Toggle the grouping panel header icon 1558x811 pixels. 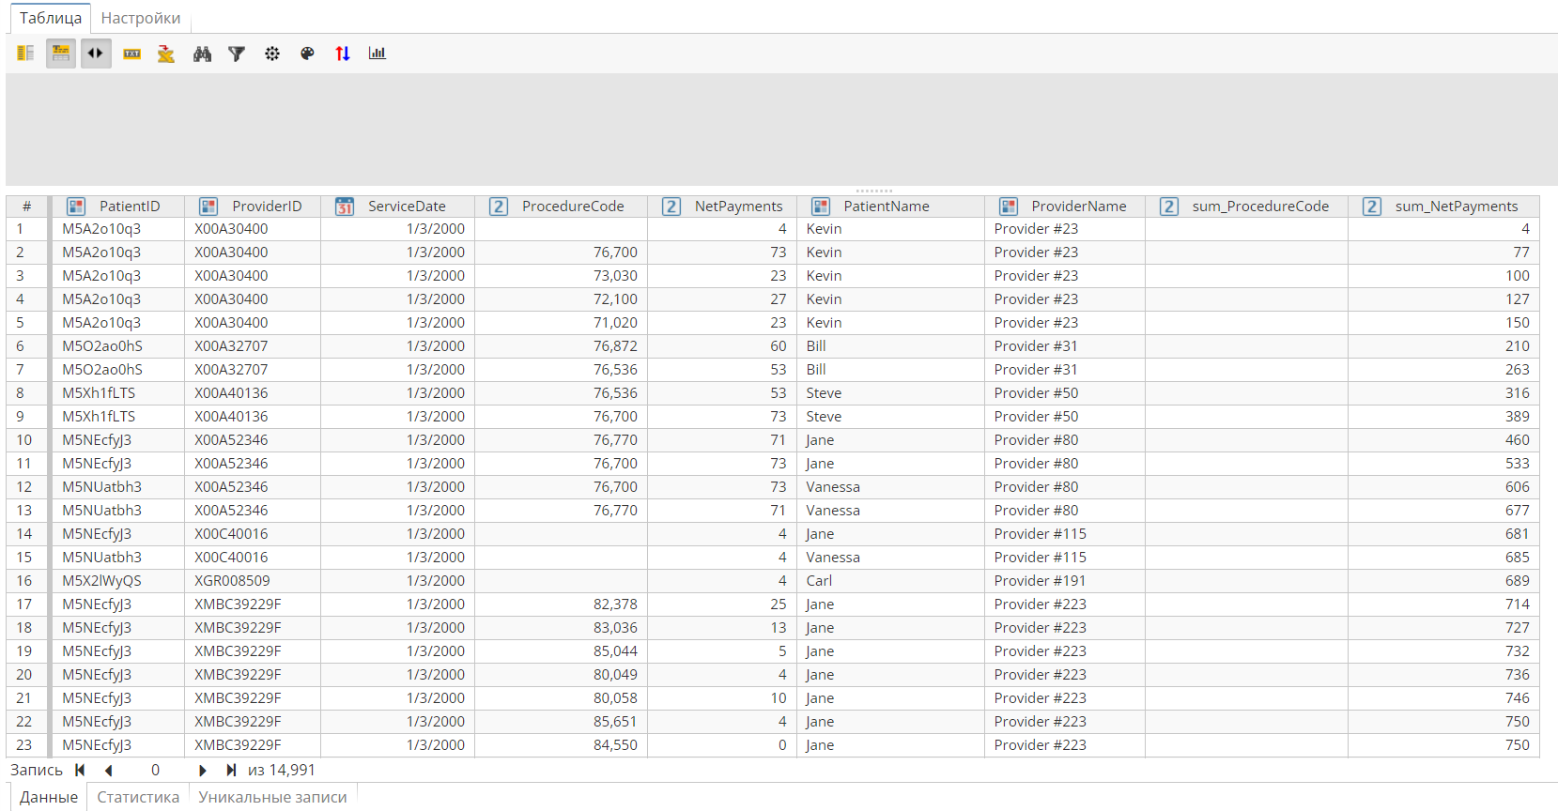61,54
